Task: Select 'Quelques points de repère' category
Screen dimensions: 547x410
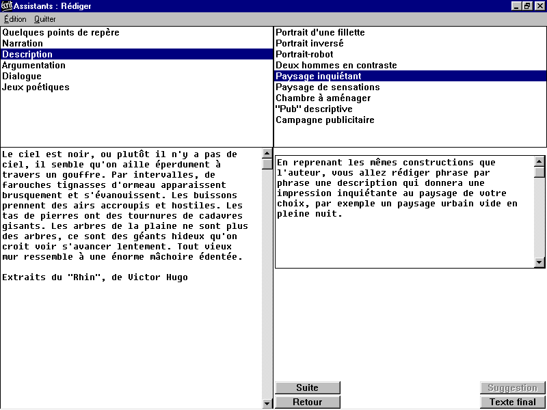Action: coord(61,33)
